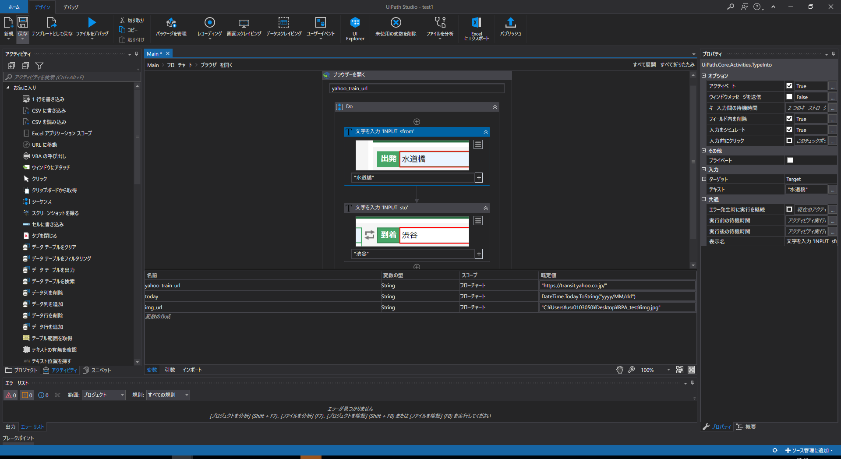Click ソース管理に追加 button
This screenshot has height=459, width=841.
pos(809,450)
